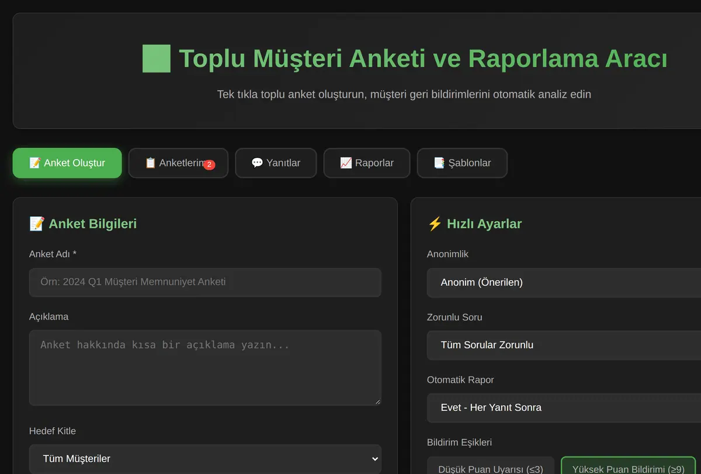This screenshot has width=701, height=474.
Task: Open the Hedef Kitle dropdown
Action: (205, 459)
